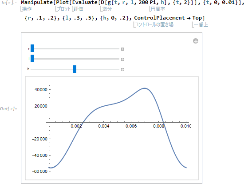Click the コントロールの置き場 annotation

point(154,24)
